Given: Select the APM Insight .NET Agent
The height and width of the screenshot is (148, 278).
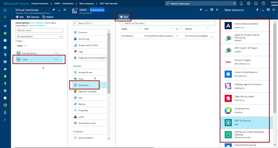Looking at the screenshot, I should coord(246,50).
